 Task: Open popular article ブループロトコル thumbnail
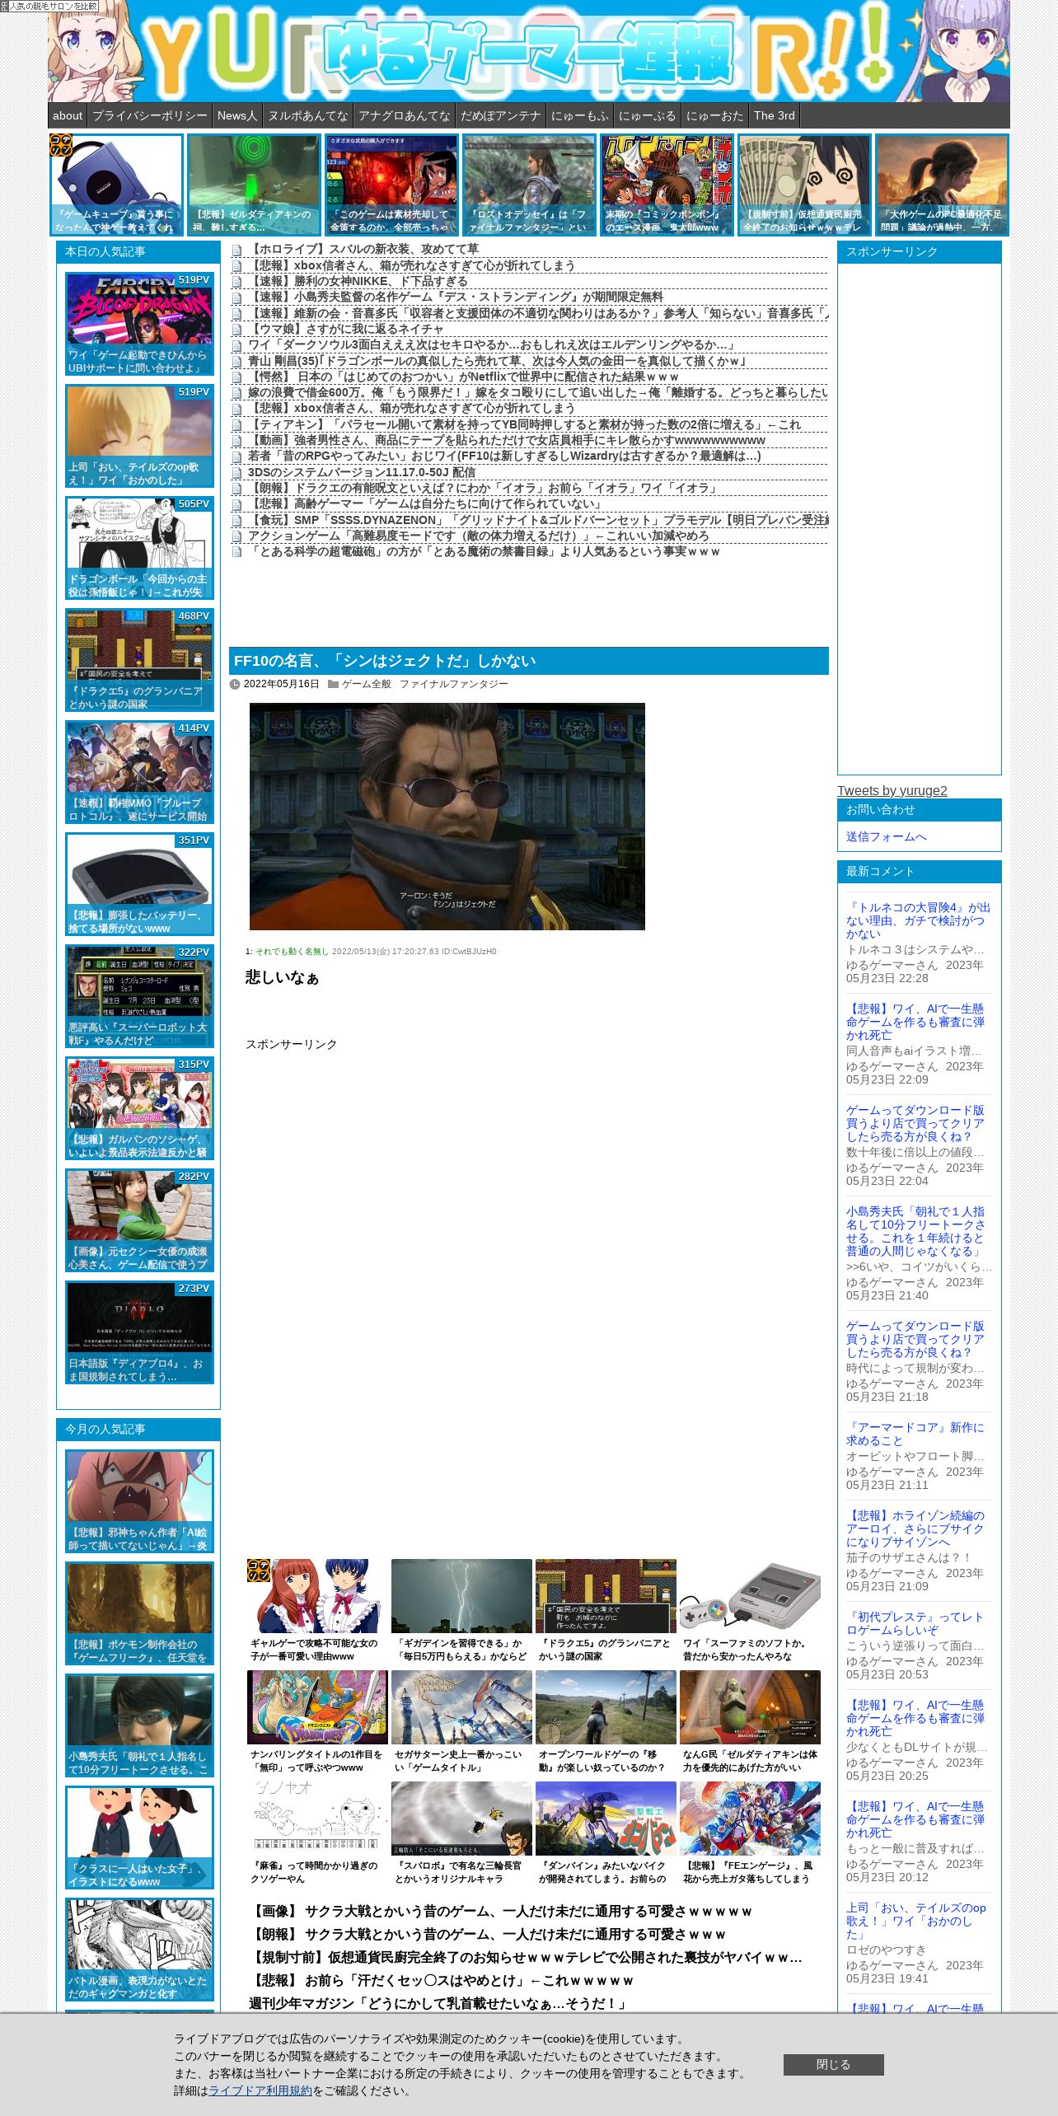pos(139,771)
